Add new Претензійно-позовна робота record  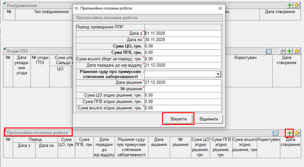[x=289, y=133]
